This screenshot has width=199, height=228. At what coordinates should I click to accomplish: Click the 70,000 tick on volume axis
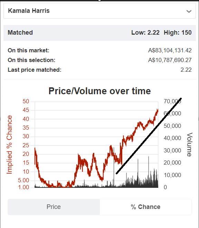[172, 101]
